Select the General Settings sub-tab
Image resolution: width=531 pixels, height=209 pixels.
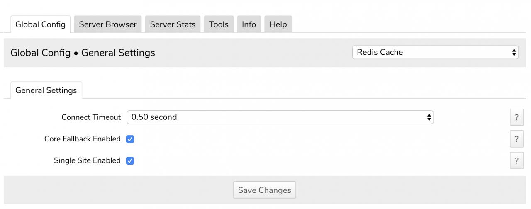pos(46,90)
